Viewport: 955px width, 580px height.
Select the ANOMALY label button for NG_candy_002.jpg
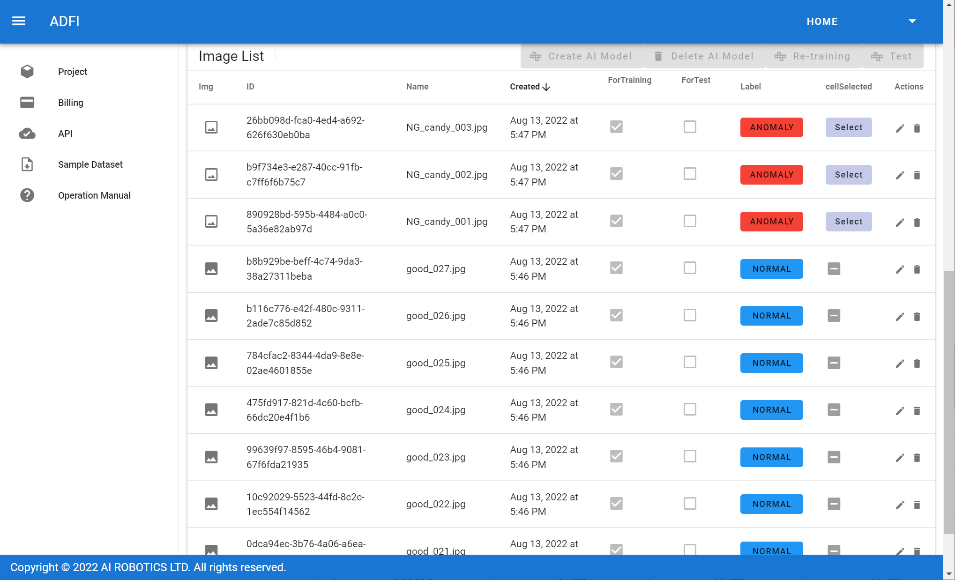pos(771,174)
